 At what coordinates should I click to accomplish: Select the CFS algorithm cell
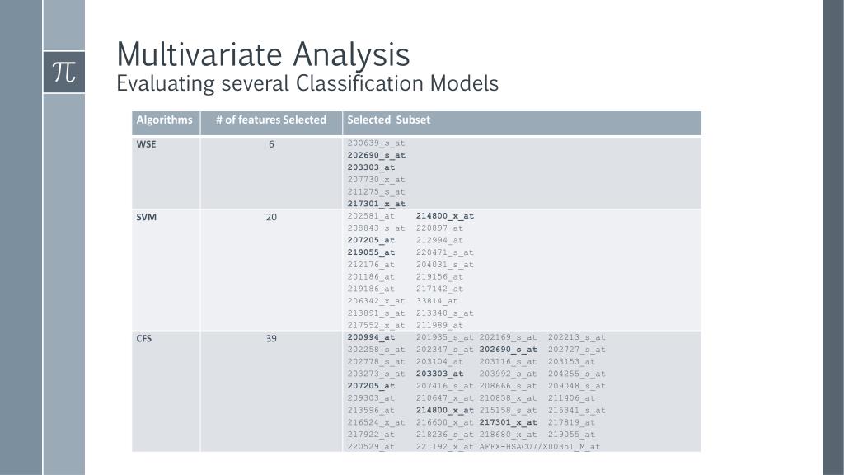(x=144, y=338)
